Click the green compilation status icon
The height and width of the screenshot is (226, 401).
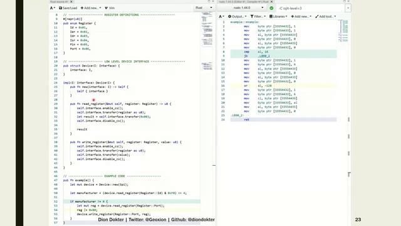(271, 8)
